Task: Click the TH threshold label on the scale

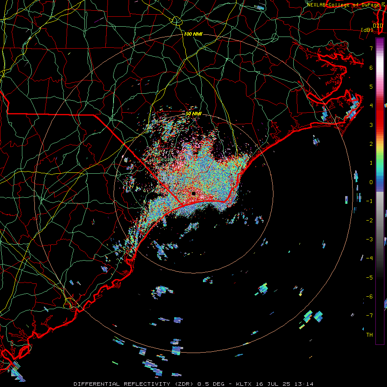Action: [x=369, y=335]
